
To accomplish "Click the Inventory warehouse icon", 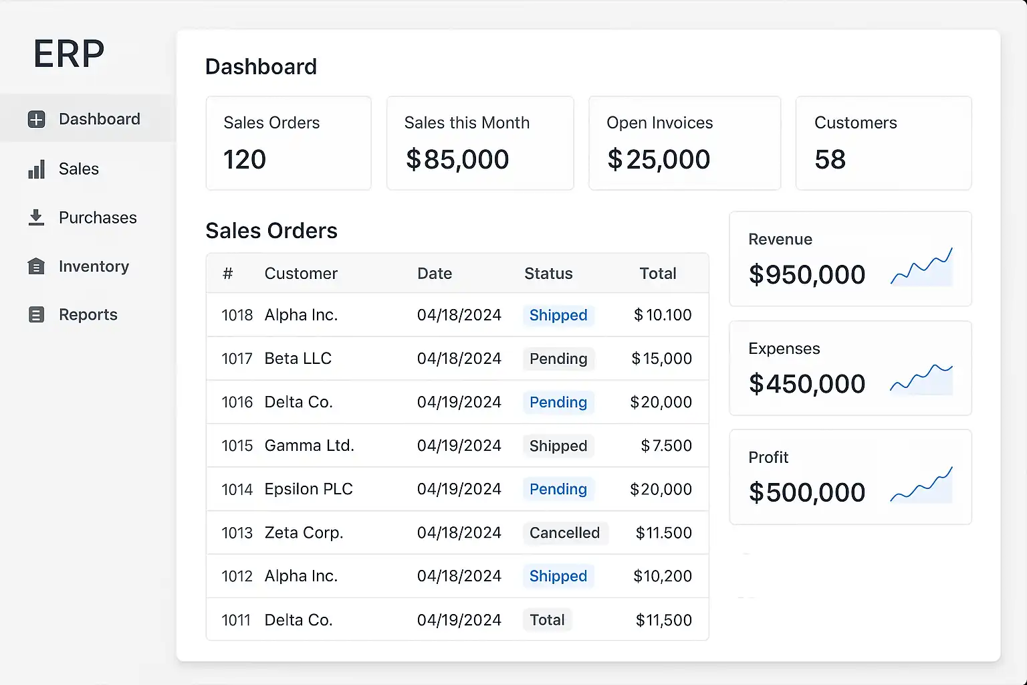I will [36, 266].
